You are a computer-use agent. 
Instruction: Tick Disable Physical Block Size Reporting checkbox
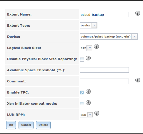click(x=82, y=59)
